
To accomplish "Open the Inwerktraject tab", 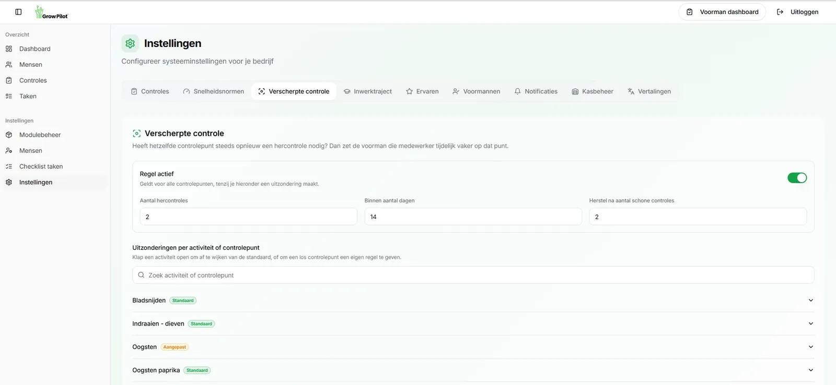I will pos(368,91).
